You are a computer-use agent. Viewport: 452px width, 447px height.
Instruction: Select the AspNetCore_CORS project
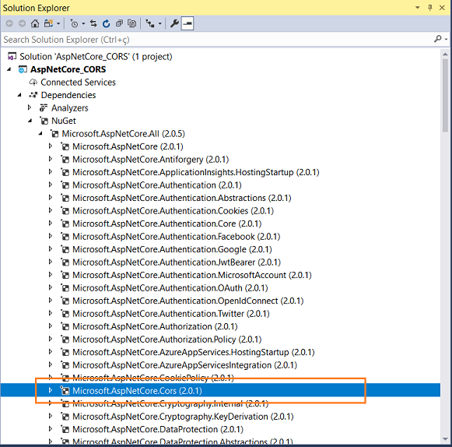point(68,69)
